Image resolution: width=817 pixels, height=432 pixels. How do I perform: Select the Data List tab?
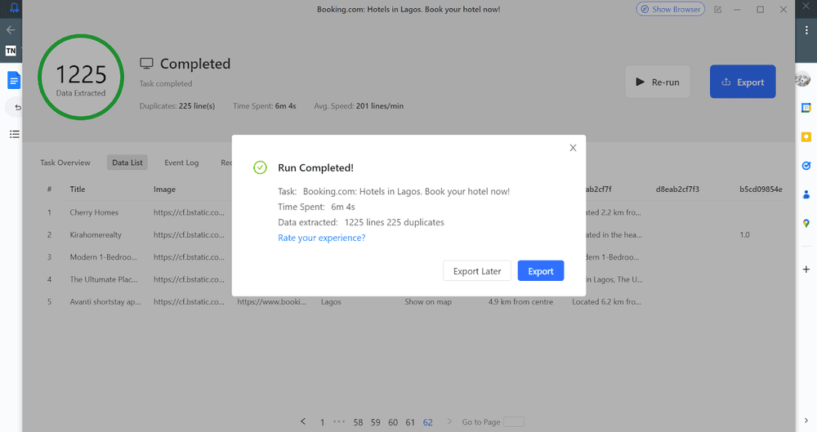[x=127, y=163]
